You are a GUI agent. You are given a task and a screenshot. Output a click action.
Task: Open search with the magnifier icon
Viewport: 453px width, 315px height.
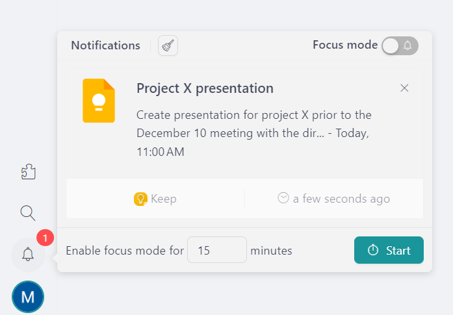point(28,213)
